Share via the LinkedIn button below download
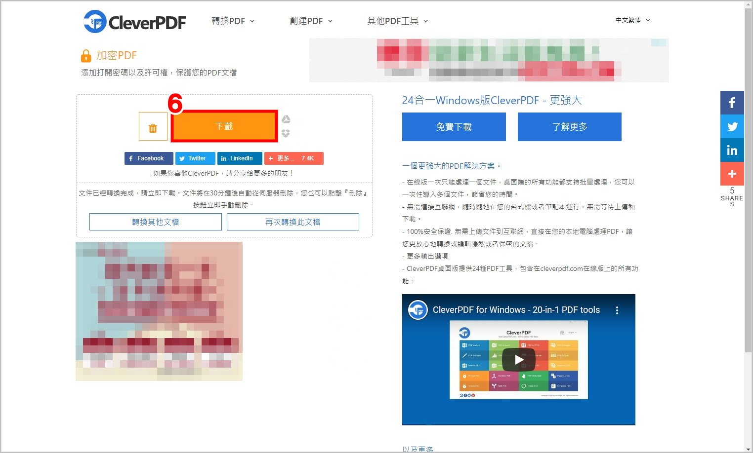This screenshot has width=753, height=453. [x=240, y=158]
